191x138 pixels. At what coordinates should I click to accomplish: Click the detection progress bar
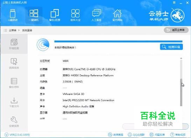[x=118, y=42]
